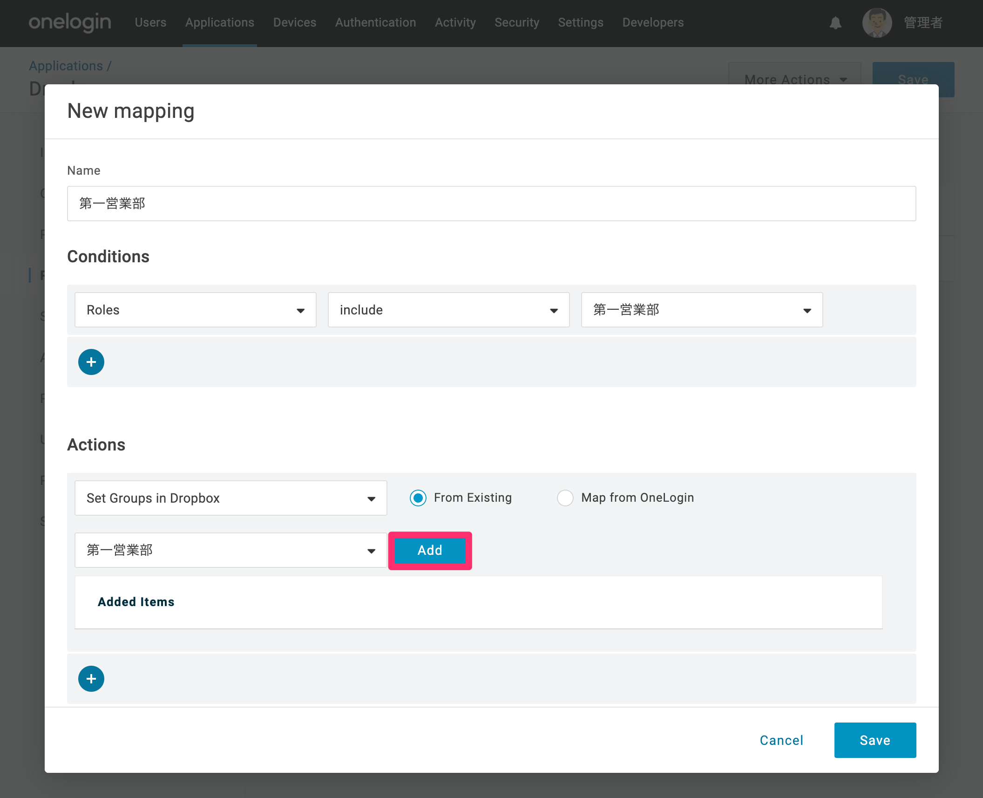983x798 pixels.
Task: Click the mapping Name input field
Action: click(x=492, y=204)
